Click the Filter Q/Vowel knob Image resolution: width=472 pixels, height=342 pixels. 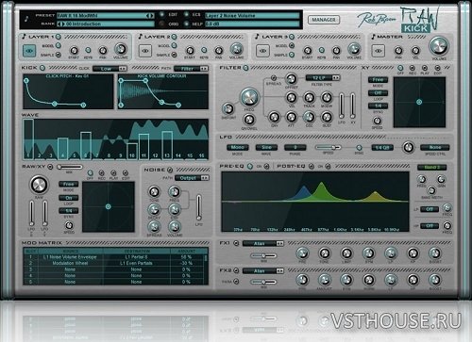pyautogui.click(x=249, y=120)
